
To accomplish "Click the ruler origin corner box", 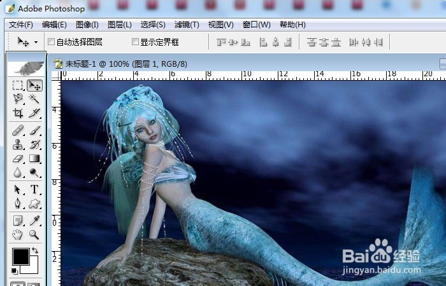I will (x=56, y=76).
